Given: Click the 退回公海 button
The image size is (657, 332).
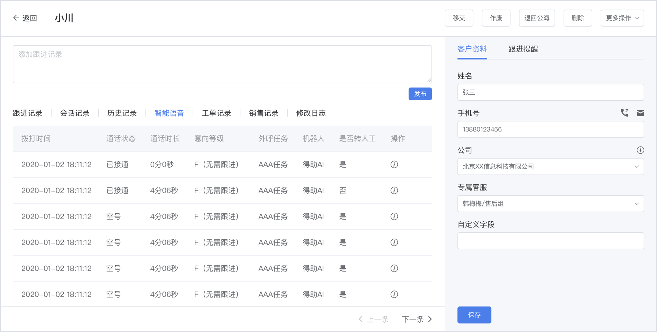Looking at the screenshot, I should 537,18.
